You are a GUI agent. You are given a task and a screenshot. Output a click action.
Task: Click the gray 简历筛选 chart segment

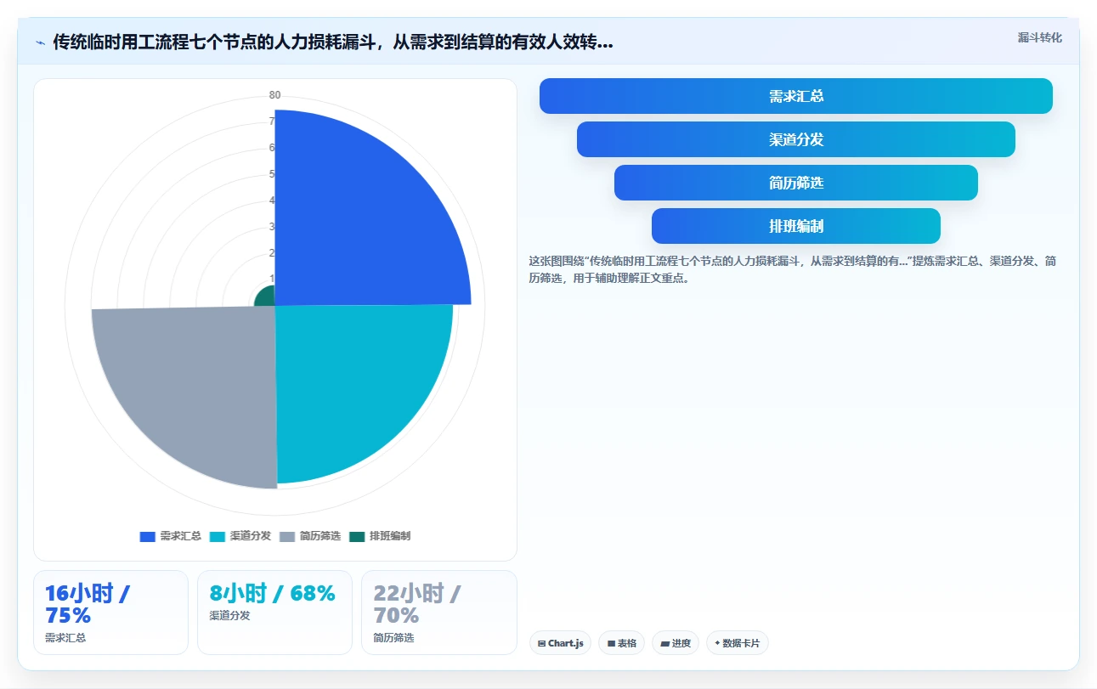tap(195, 382)
